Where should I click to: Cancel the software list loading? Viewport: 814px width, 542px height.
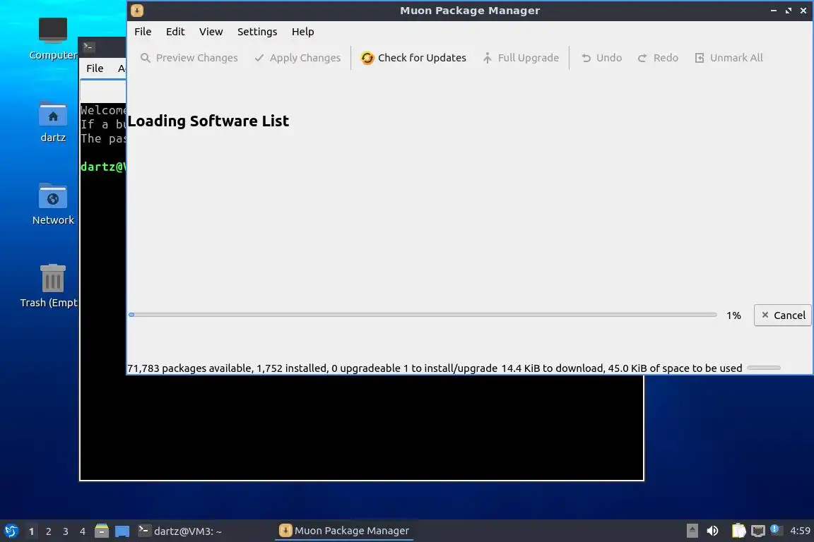click(783, 315)
